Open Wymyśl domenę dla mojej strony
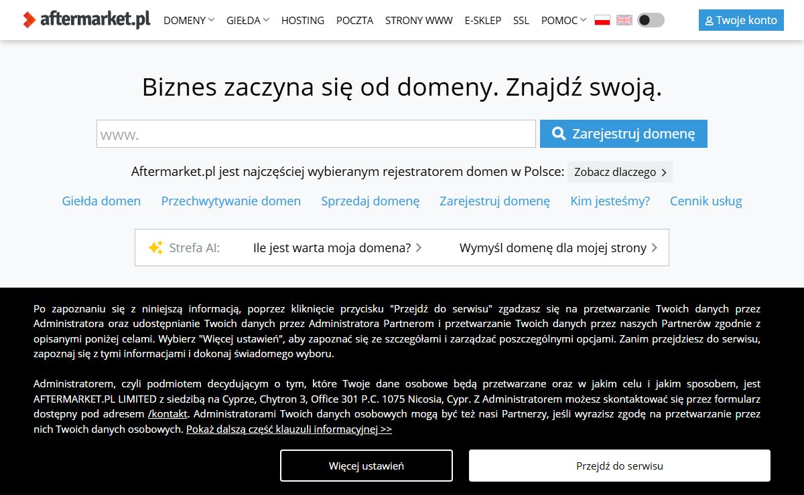Image resolution: width=804 pixels, height=495 pixels. [559, 248]
